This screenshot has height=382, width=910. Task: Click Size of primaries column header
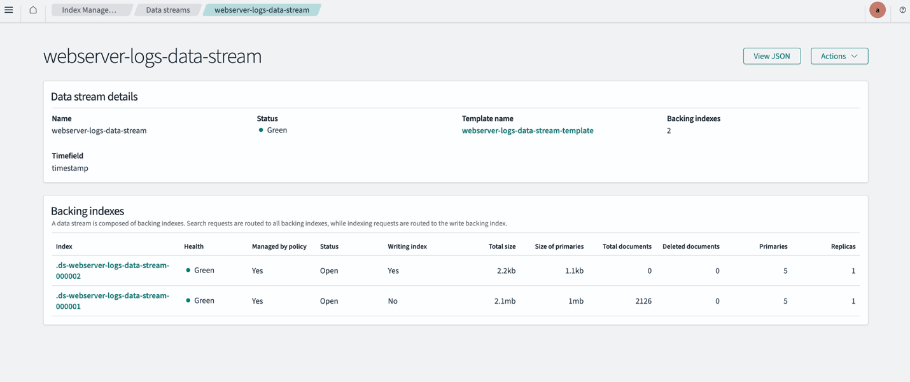tap(559, 246)
